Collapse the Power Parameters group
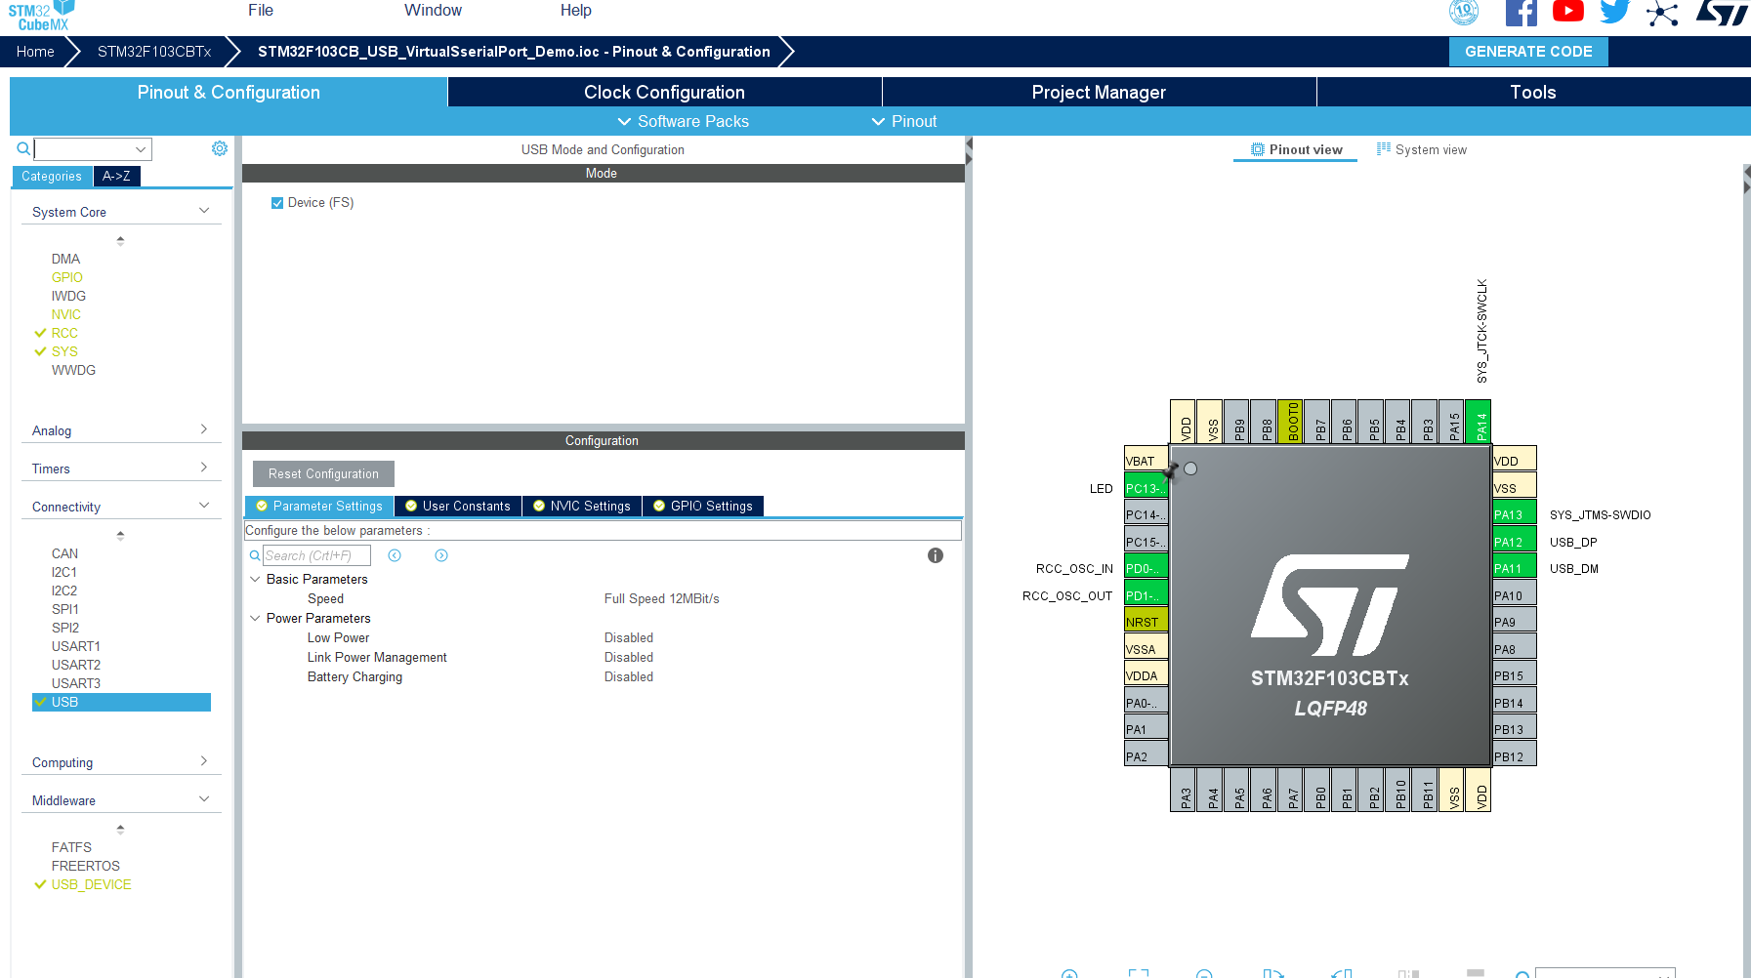The image size is (1751, 978). pyautogui.click(x=255, y=618)
